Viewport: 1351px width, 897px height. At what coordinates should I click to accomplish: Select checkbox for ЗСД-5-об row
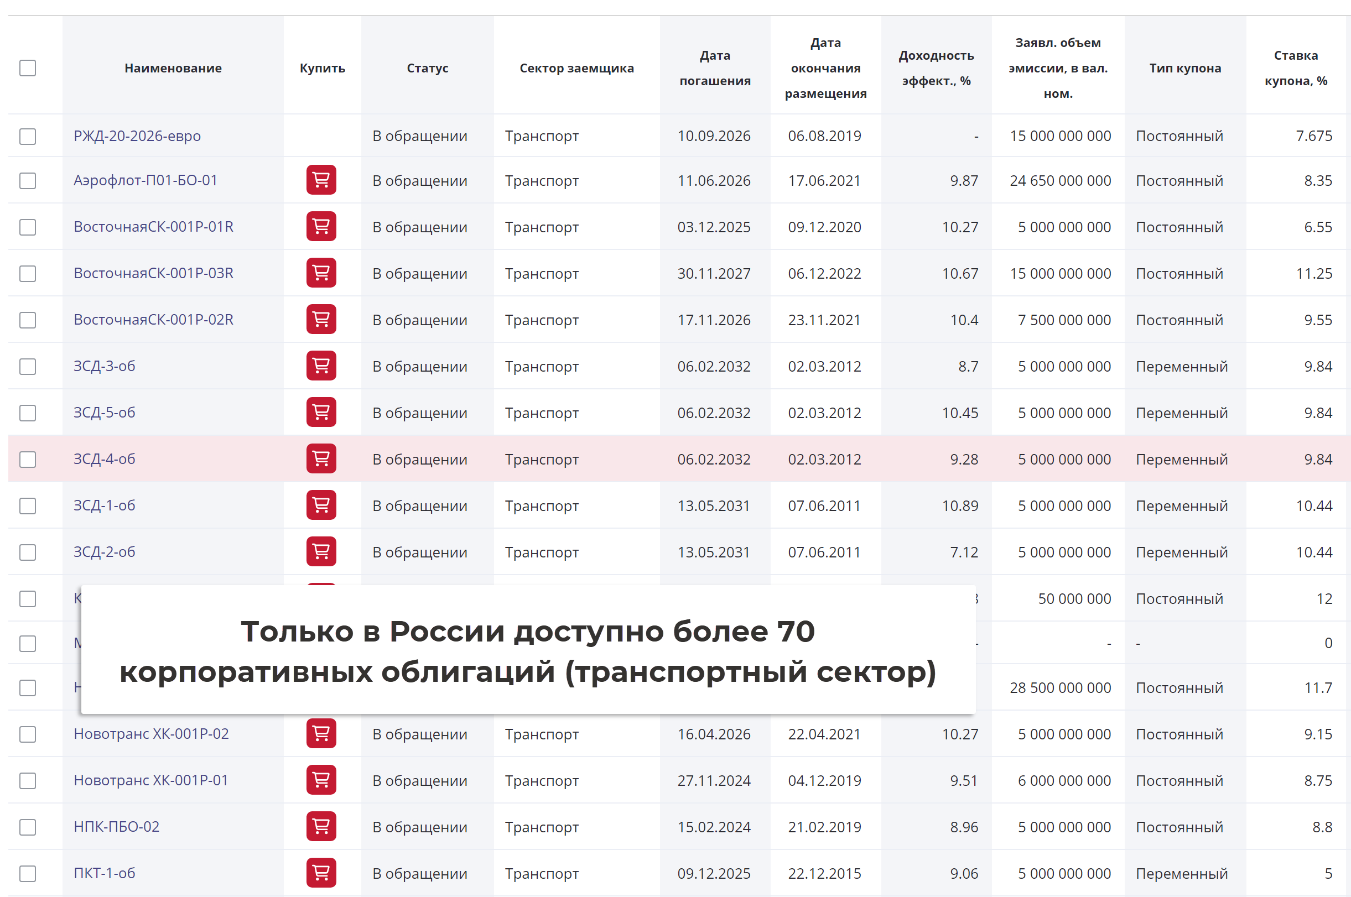pos(28,413)
